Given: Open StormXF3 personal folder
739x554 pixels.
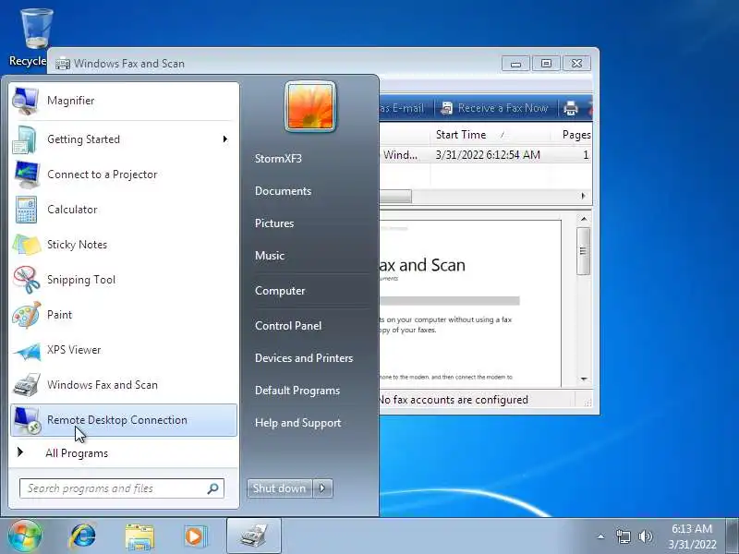Looking at the screenshot, I should (x=279, y=159).
